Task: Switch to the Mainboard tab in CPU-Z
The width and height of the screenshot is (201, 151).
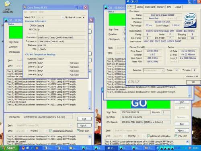Action: (x=150, y=7)
